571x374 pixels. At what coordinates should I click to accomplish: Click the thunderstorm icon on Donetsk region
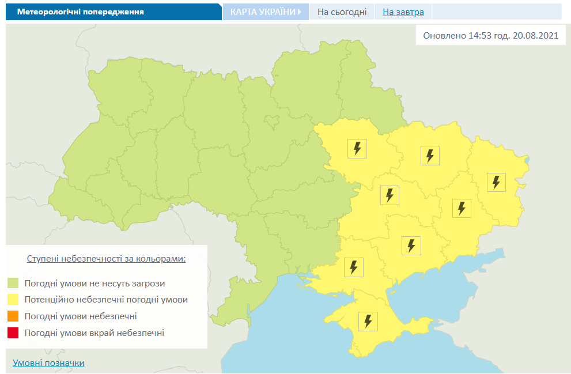pos(462,208)
